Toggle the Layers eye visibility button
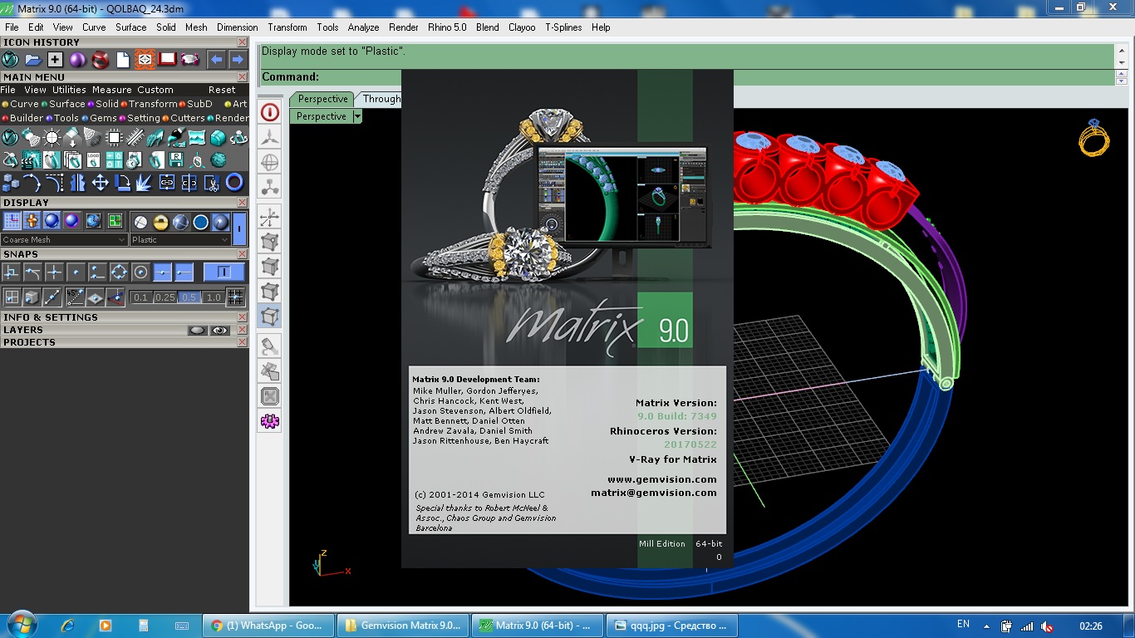 point(219,330)
